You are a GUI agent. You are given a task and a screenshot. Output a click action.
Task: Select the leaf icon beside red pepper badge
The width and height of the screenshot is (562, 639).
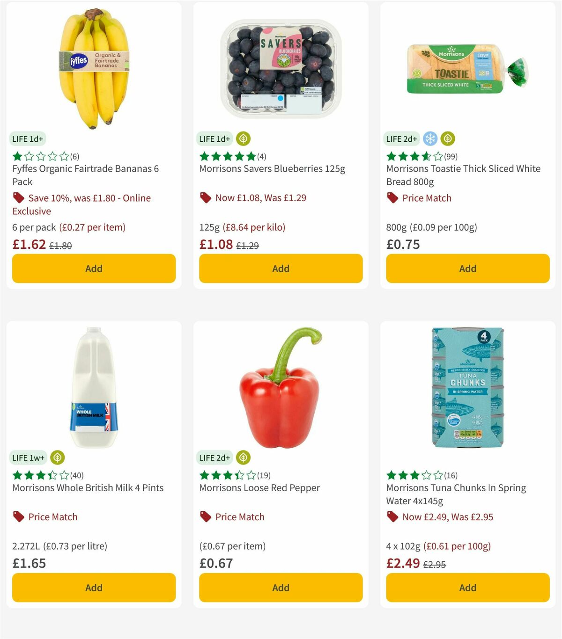point(243,457)
